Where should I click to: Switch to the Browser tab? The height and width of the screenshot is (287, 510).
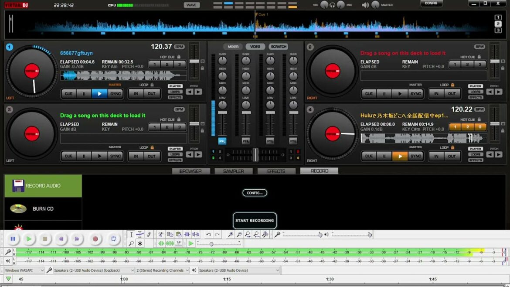point(190,171)
